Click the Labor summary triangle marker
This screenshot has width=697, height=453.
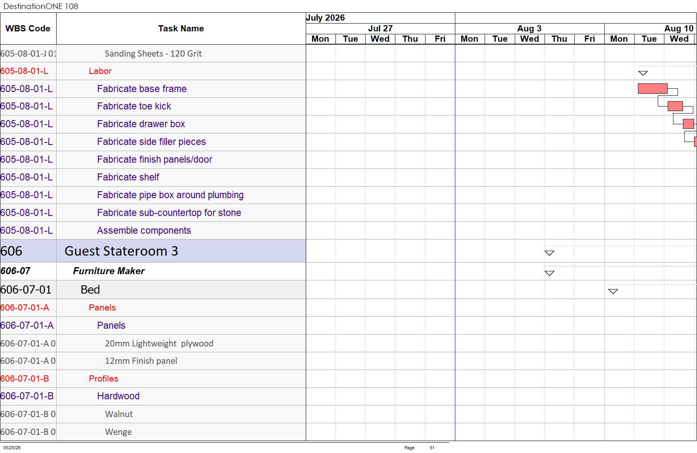pos(643,73)
